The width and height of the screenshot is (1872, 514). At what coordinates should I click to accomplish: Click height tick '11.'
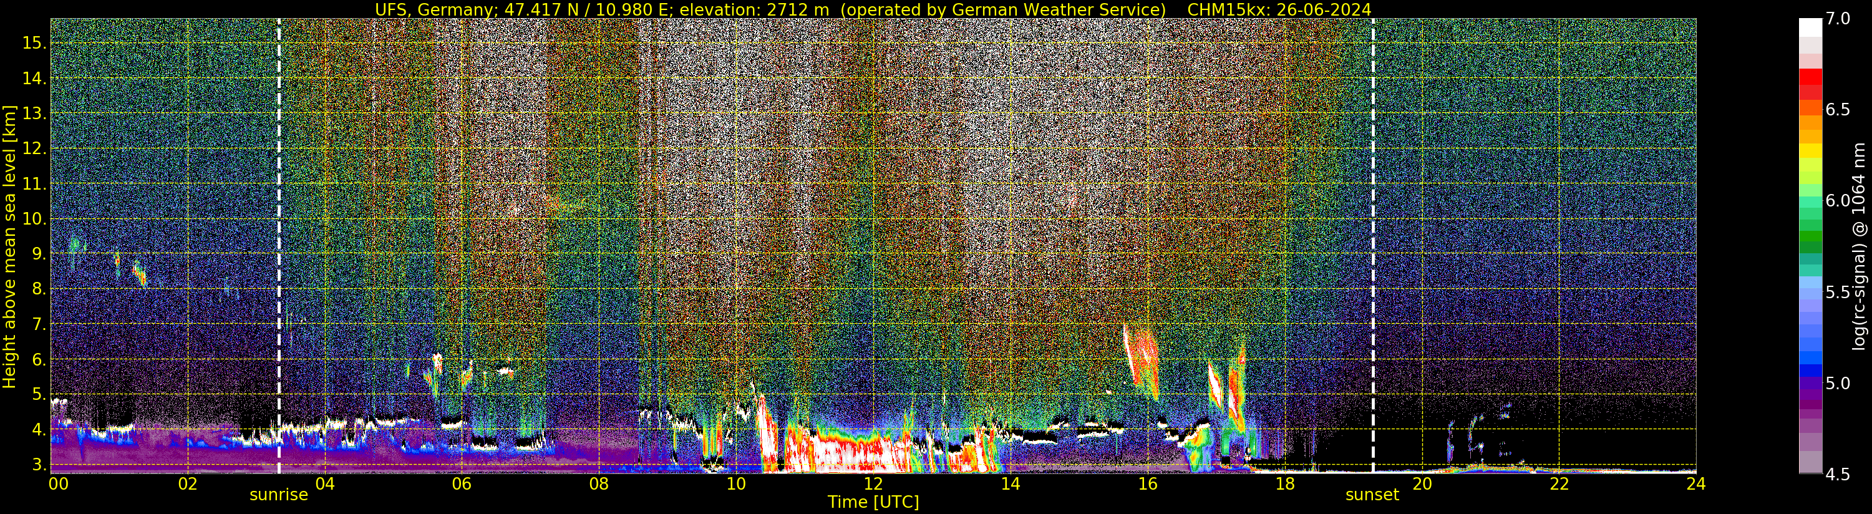(34, 184)
